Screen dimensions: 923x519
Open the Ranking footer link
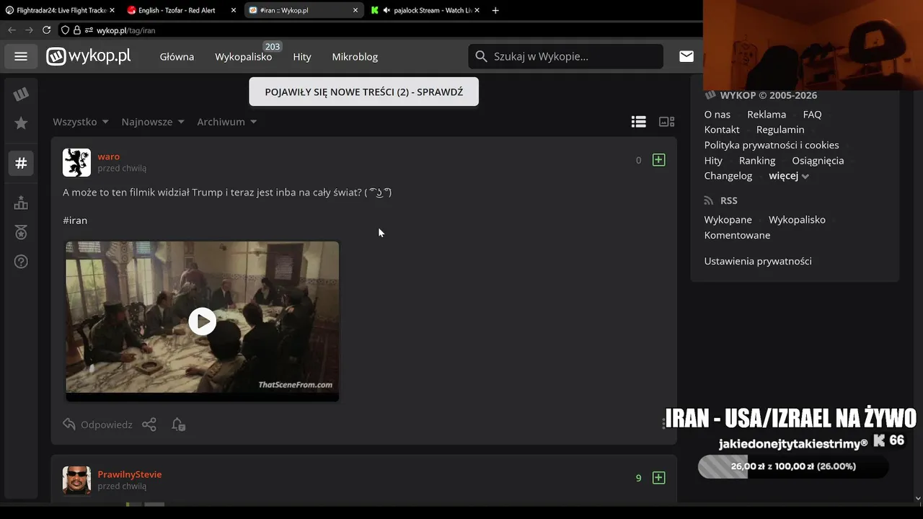[x=757, y=161]
